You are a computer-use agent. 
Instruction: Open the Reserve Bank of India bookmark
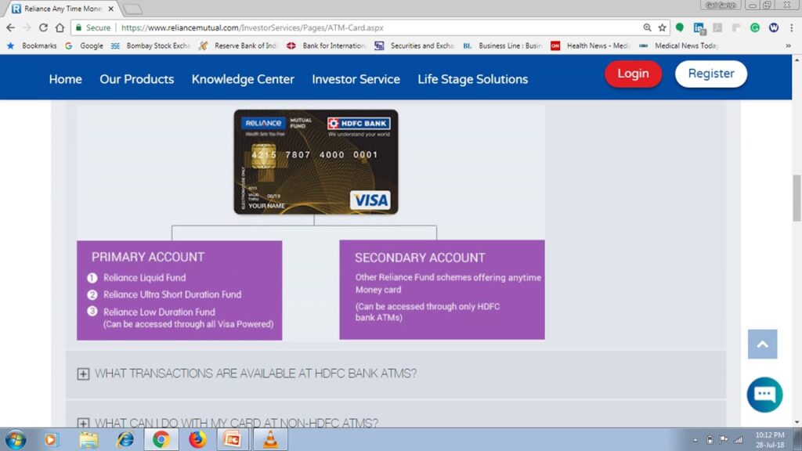click(x=238, y=46)
